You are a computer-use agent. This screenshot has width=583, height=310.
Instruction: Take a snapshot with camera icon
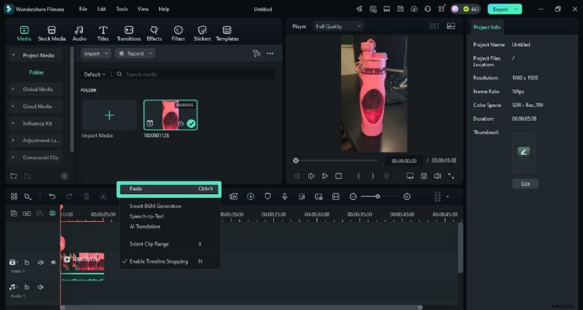[424, 176]
